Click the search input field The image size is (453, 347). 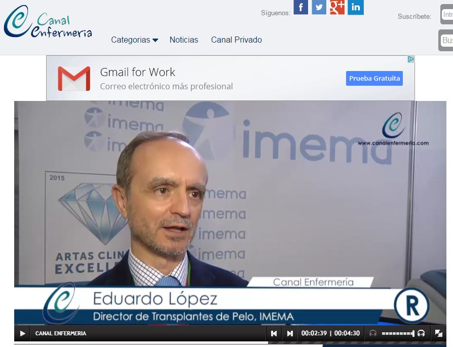(446, 40)
